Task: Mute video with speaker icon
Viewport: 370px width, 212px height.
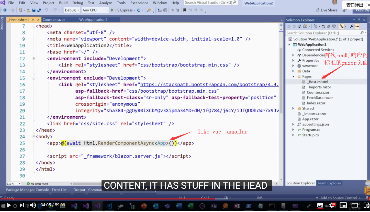Action: point(33,205)
